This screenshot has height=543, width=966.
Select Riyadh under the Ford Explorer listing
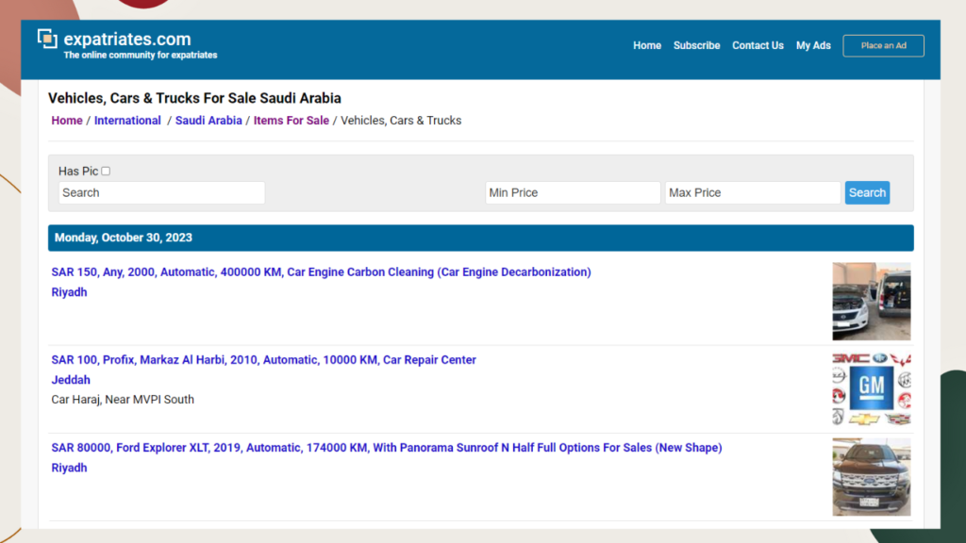[69, 468]
